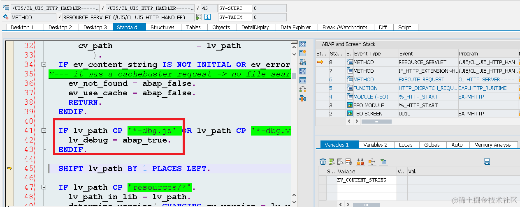Click the horizontal maximize arrow icon
520x207 pixels.
tap(303, 80)
